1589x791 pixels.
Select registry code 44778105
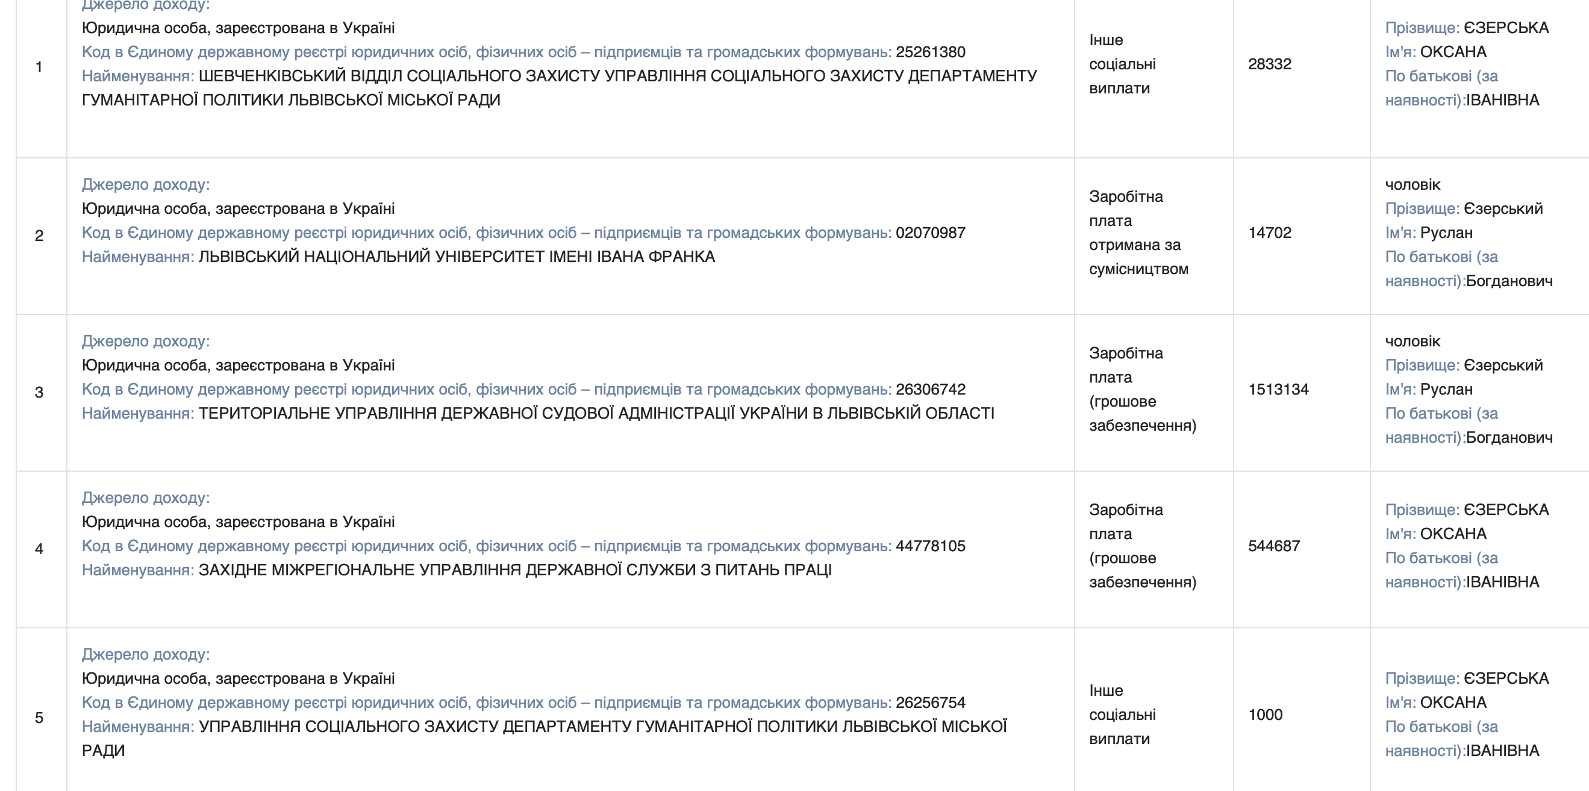point(930,546)
